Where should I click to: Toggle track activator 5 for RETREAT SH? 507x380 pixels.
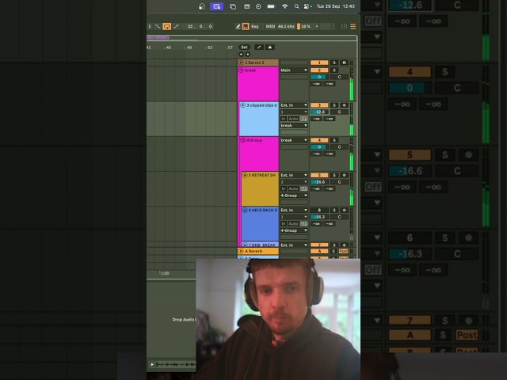click(319, 175)
